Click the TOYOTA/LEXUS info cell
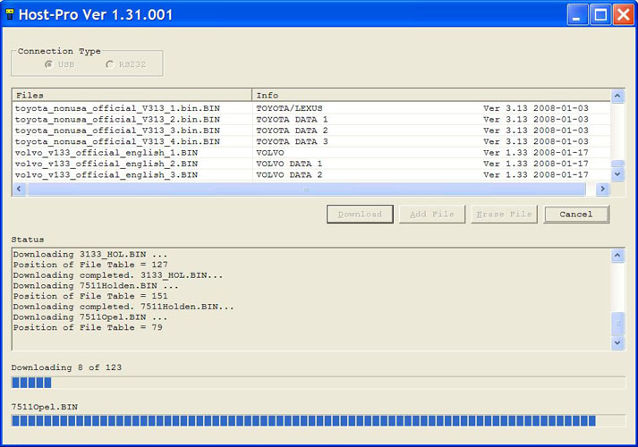 click(x=289, y=108)
